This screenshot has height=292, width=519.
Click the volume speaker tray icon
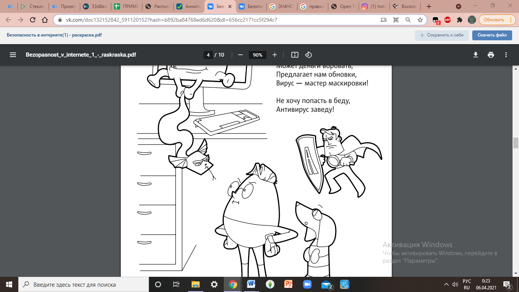[x=455, y=284]
